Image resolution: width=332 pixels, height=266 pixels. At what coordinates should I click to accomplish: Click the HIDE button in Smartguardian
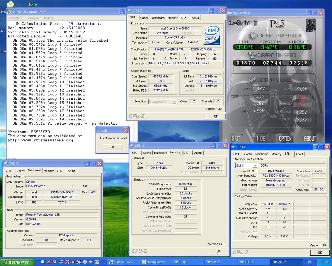pos(261,138)
